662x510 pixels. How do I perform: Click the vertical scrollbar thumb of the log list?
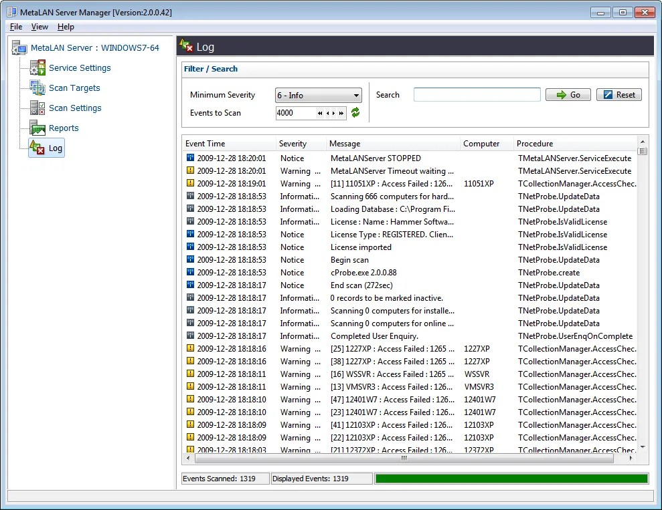642,151
